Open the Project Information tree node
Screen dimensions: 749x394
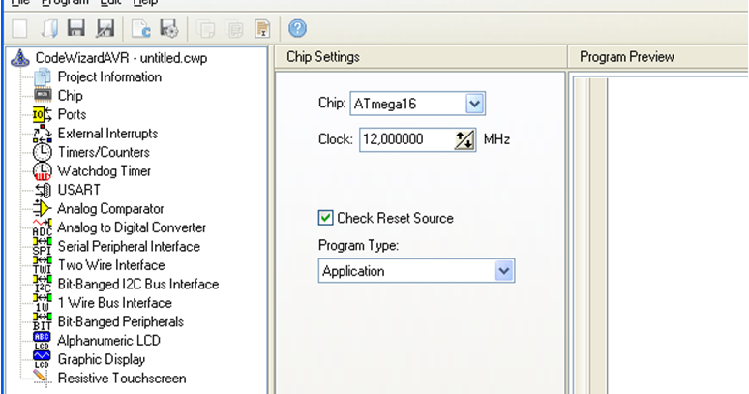pyautogui.click(x=109, y=76)
